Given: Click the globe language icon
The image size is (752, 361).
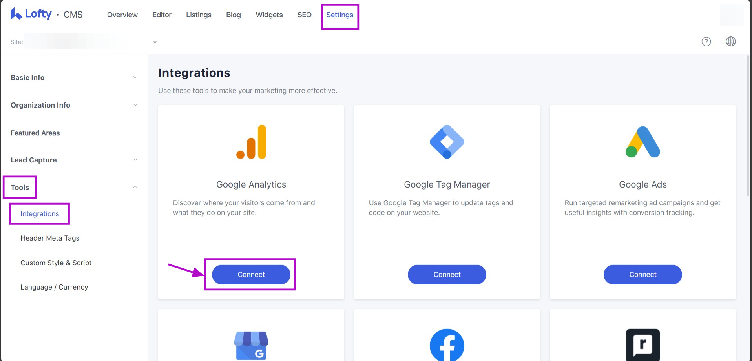Looking at the screenshot, I should (730, 42).
